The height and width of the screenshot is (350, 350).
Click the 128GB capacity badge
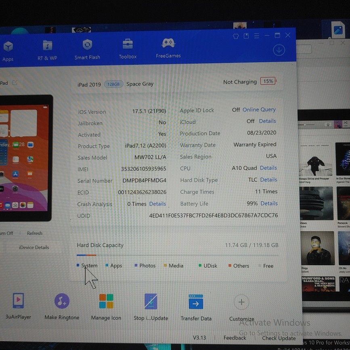[113, 84]
